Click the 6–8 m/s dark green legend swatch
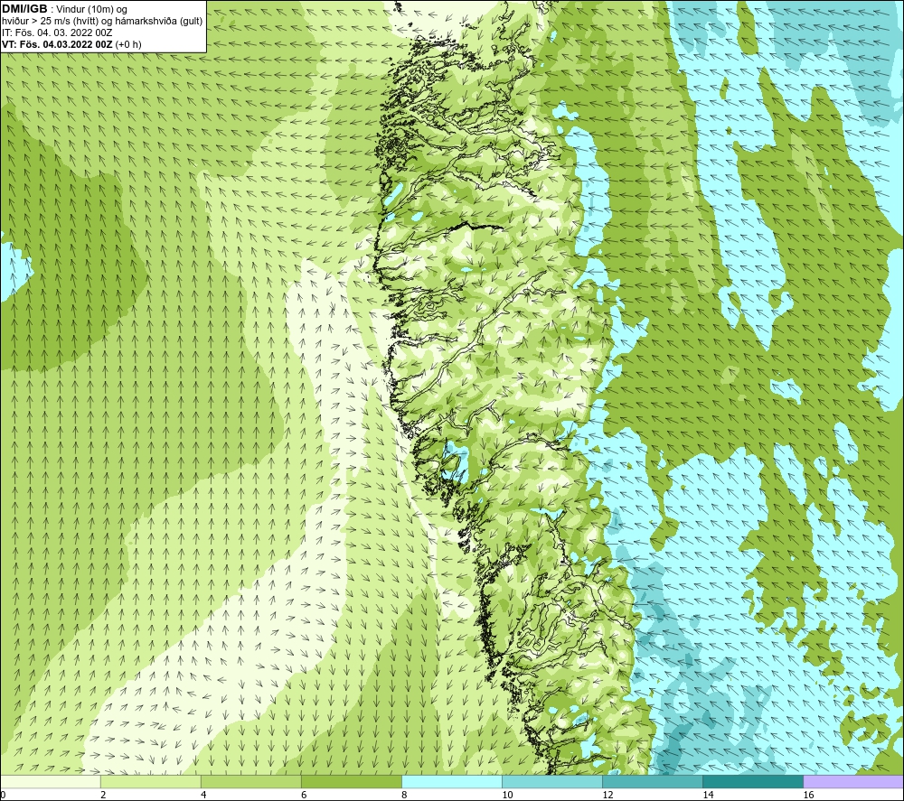The image size is (904, 801). 351,781
